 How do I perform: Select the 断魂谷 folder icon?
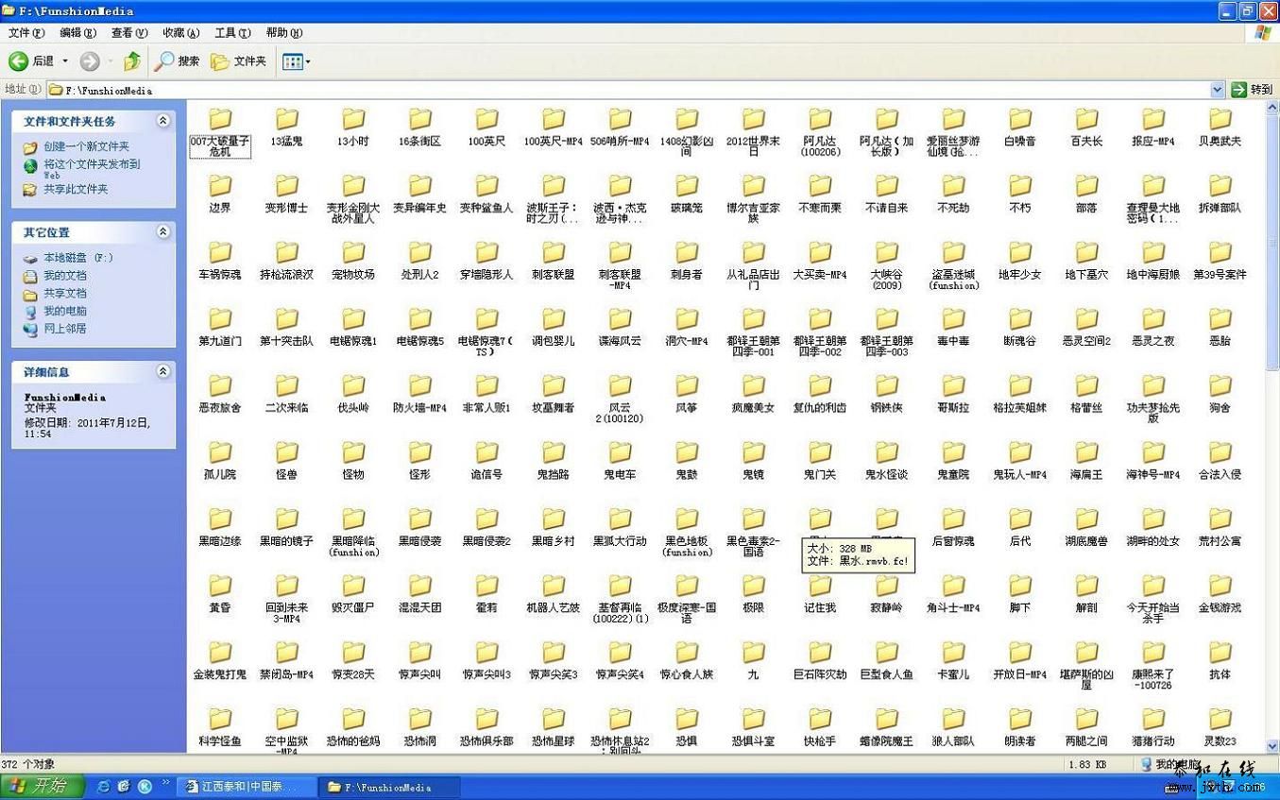click(x=1020, y=318)
